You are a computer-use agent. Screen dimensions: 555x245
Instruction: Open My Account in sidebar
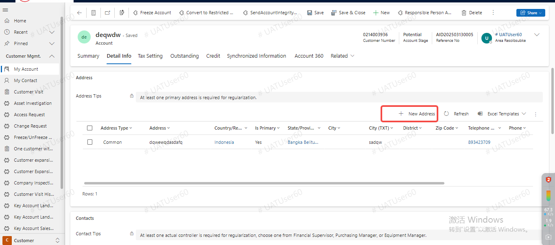tap(26, 69)
